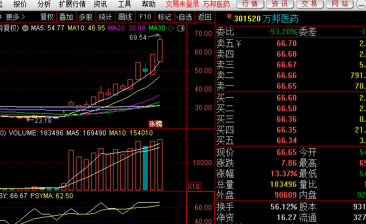Click the latest tall red candlestick
The height and width of the screenshot is (224, 366).
pyautogui.click(x=160, y=51)
